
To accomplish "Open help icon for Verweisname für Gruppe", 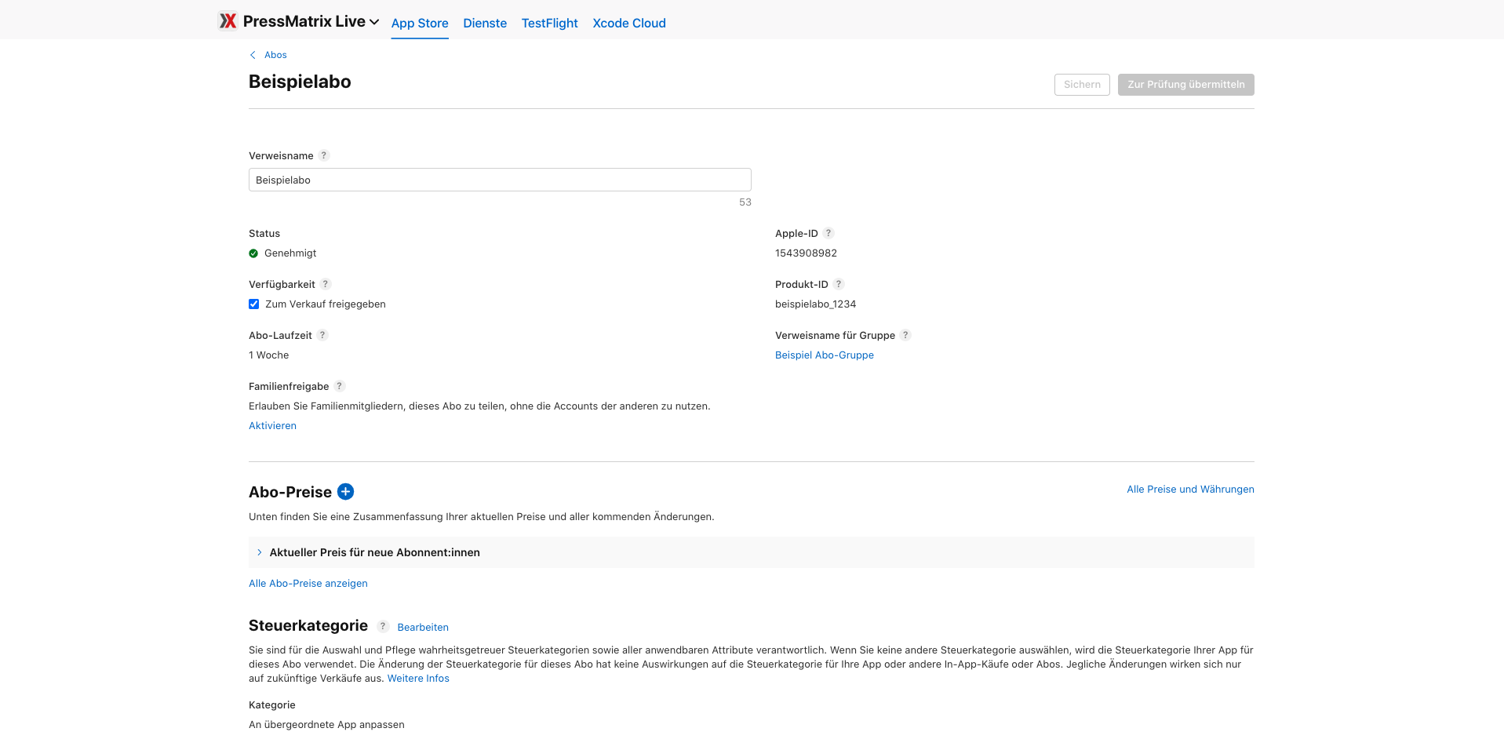I will pyautogui.click(x=905, y=335).
